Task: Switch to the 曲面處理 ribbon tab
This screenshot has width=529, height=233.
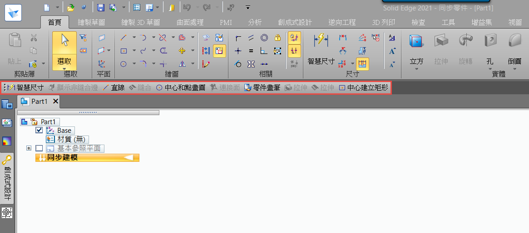Action: tap(190, 23)
